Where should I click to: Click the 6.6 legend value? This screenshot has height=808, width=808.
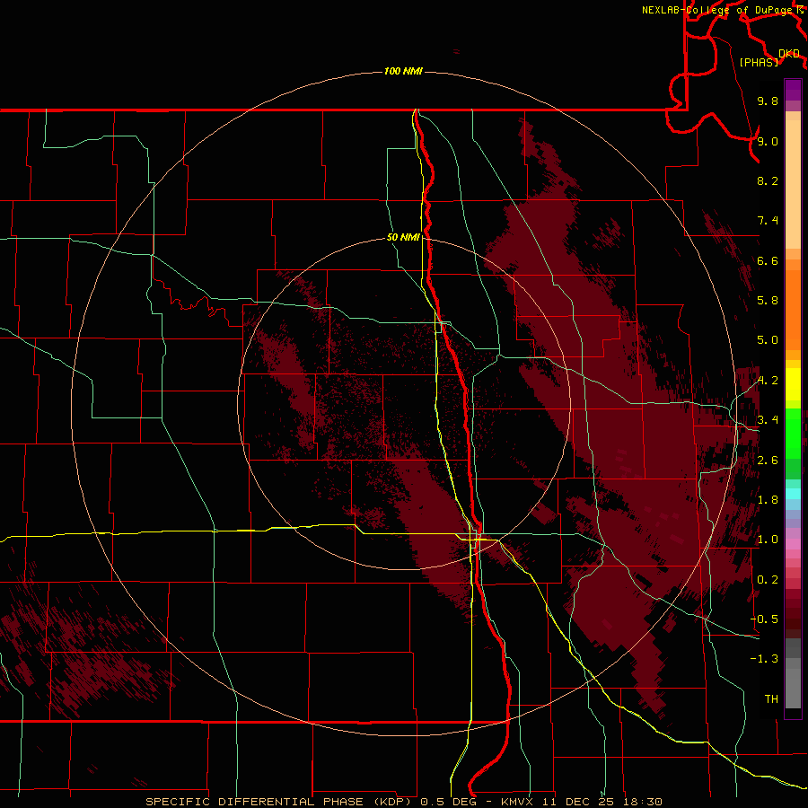768,260
